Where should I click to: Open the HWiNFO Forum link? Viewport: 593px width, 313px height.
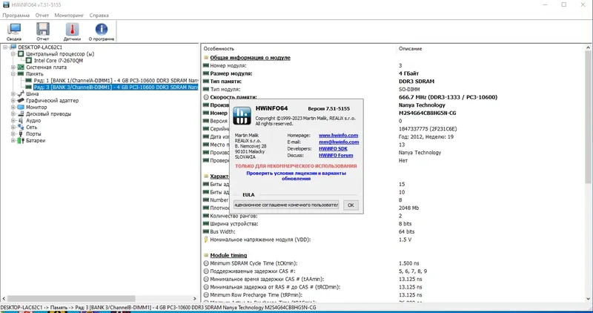click(336, 156)
